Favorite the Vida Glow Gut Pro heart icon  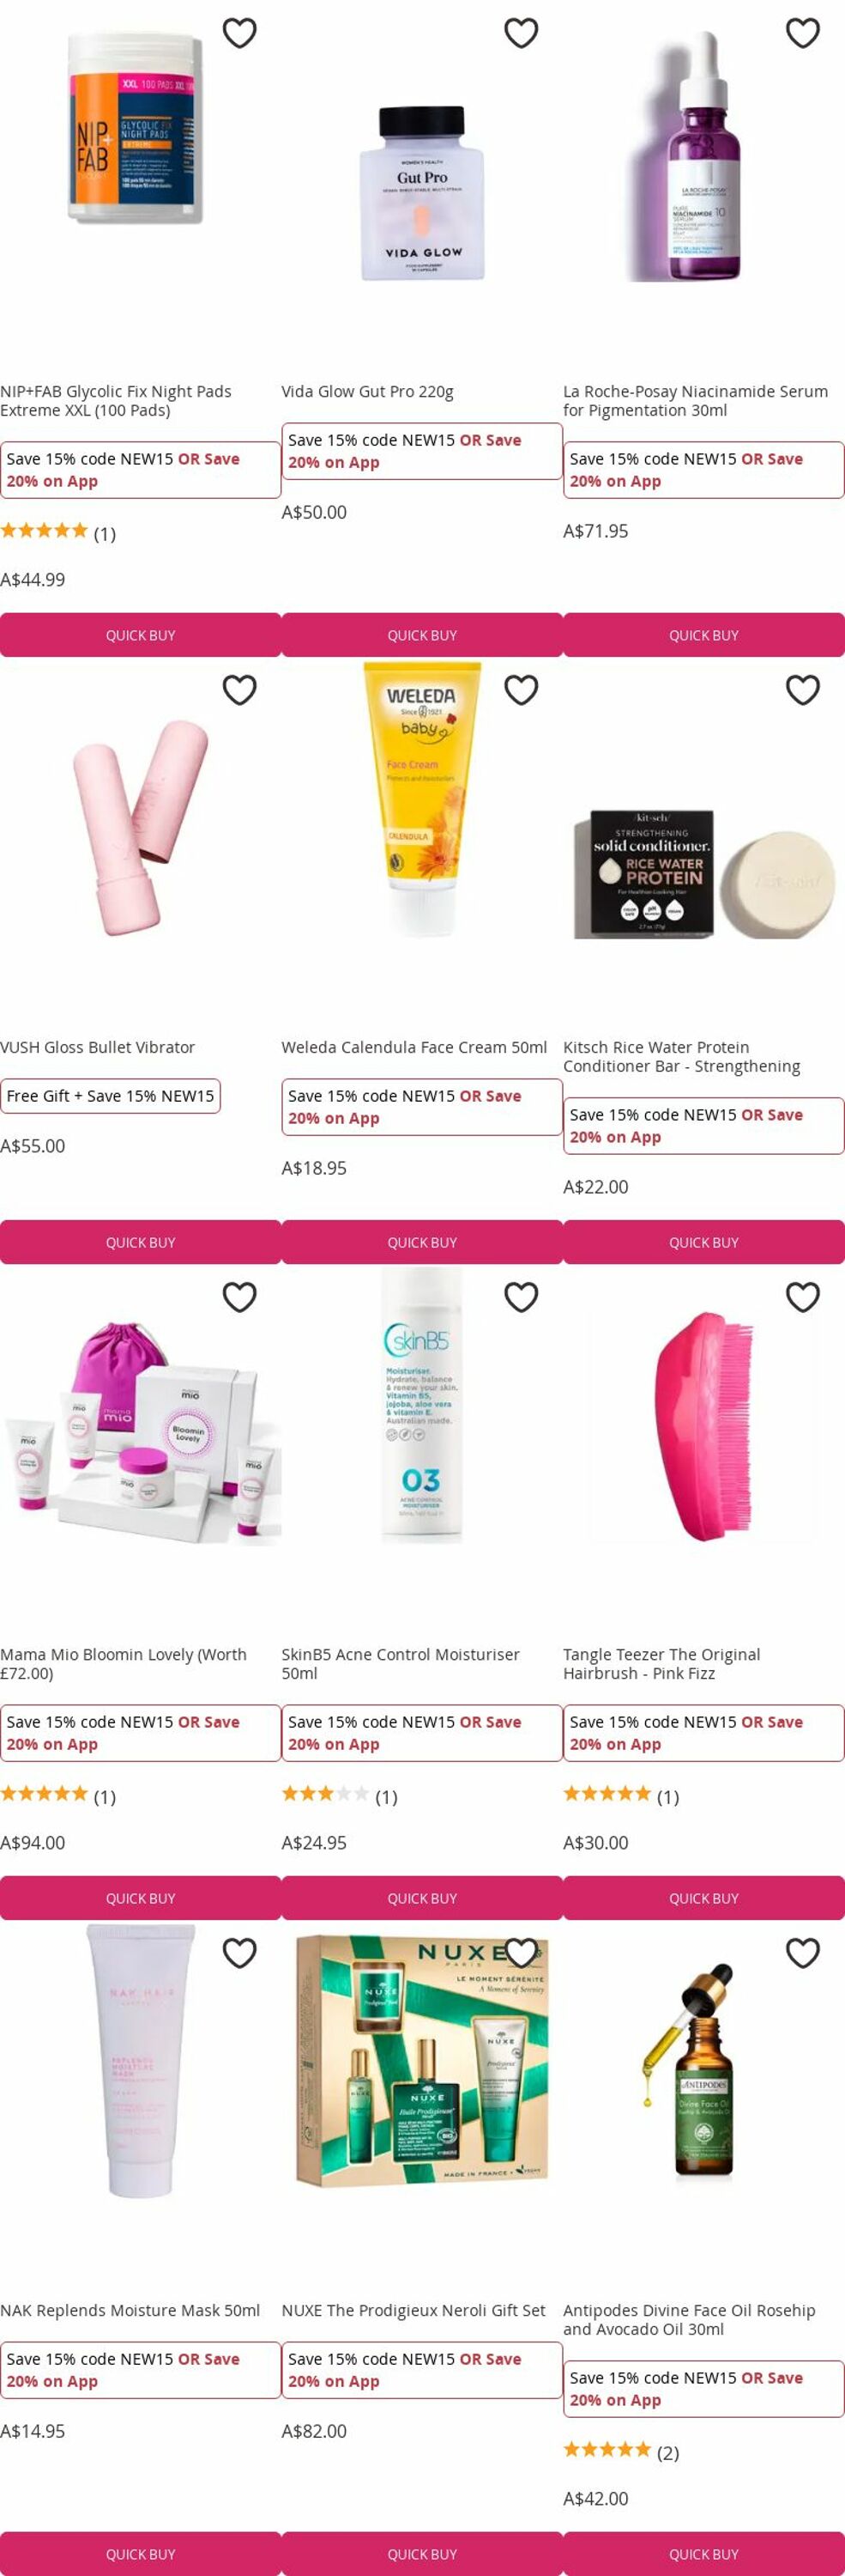522,33
